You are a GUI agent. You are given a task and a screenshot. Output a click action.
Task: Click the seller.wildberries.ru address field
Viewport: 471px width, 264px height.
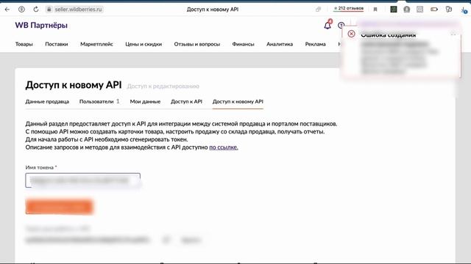pos(79,10)
